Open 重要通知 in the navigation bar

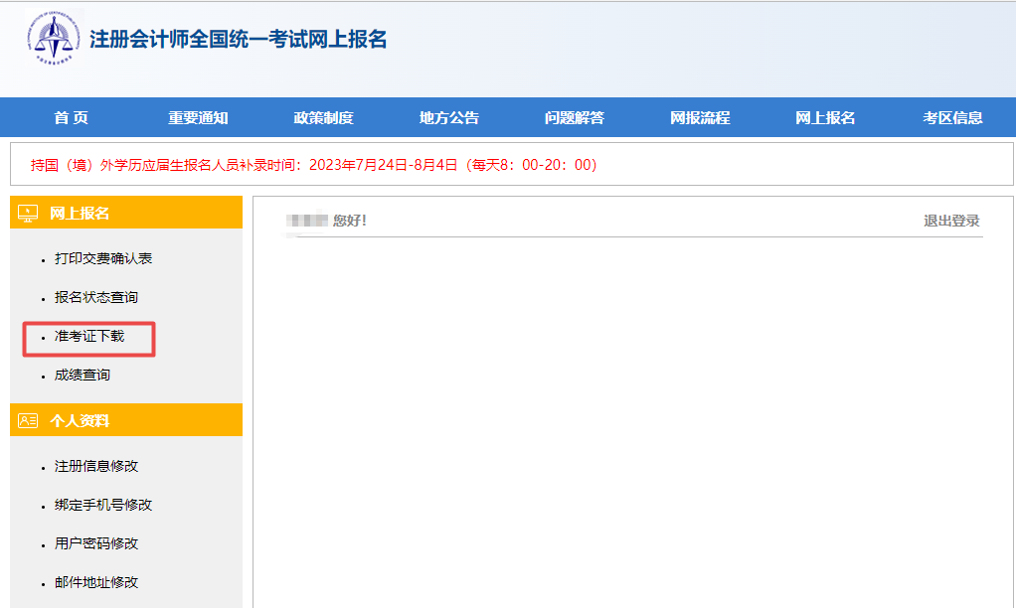[x=198, y=118]
